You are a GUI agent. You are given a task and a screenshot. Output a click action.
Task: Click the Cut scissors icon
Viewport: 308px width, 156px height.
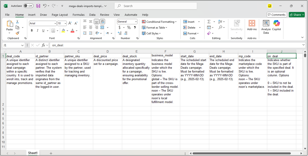coord(17,22)
